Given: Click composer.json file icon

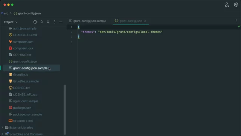Looking at the screenshot, I should [x=10, y=42].
